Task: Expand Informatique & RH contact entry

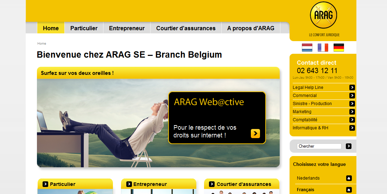Action: pos(324,128)
